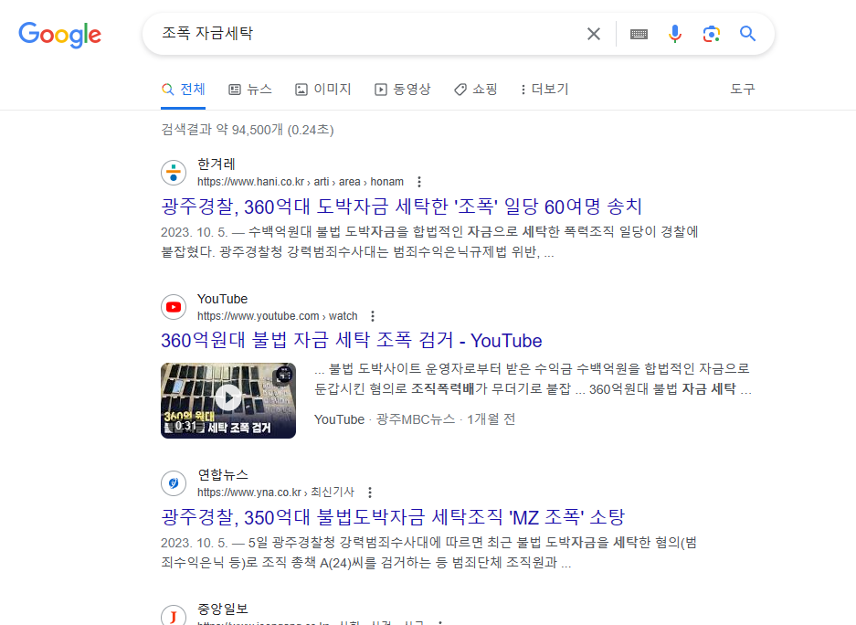
Task: Click the Google logo
Action: coord(59,35)
